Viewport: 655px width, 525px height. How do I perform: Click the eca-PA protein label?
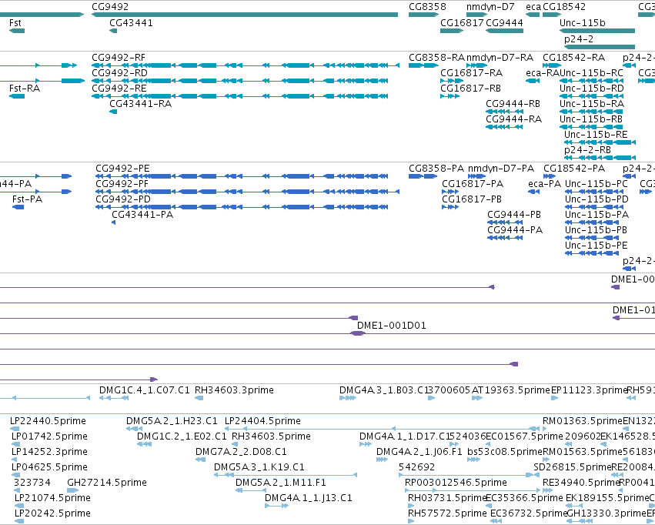(x=545, y=184)
